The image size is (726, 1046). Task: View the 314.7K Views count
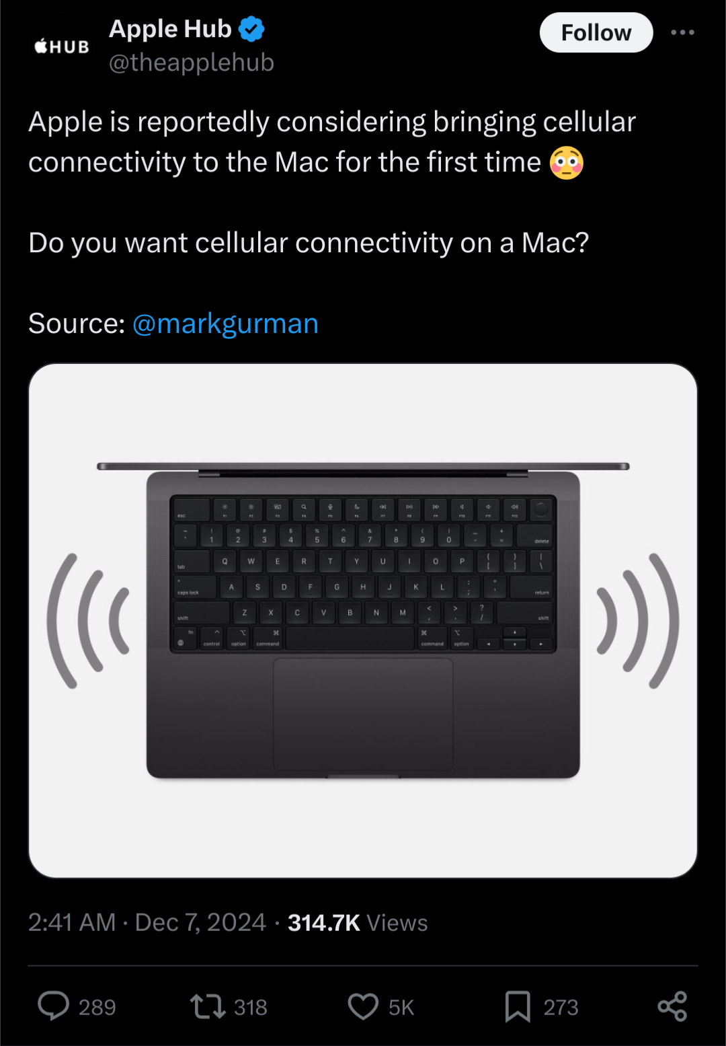click(358, 923)
